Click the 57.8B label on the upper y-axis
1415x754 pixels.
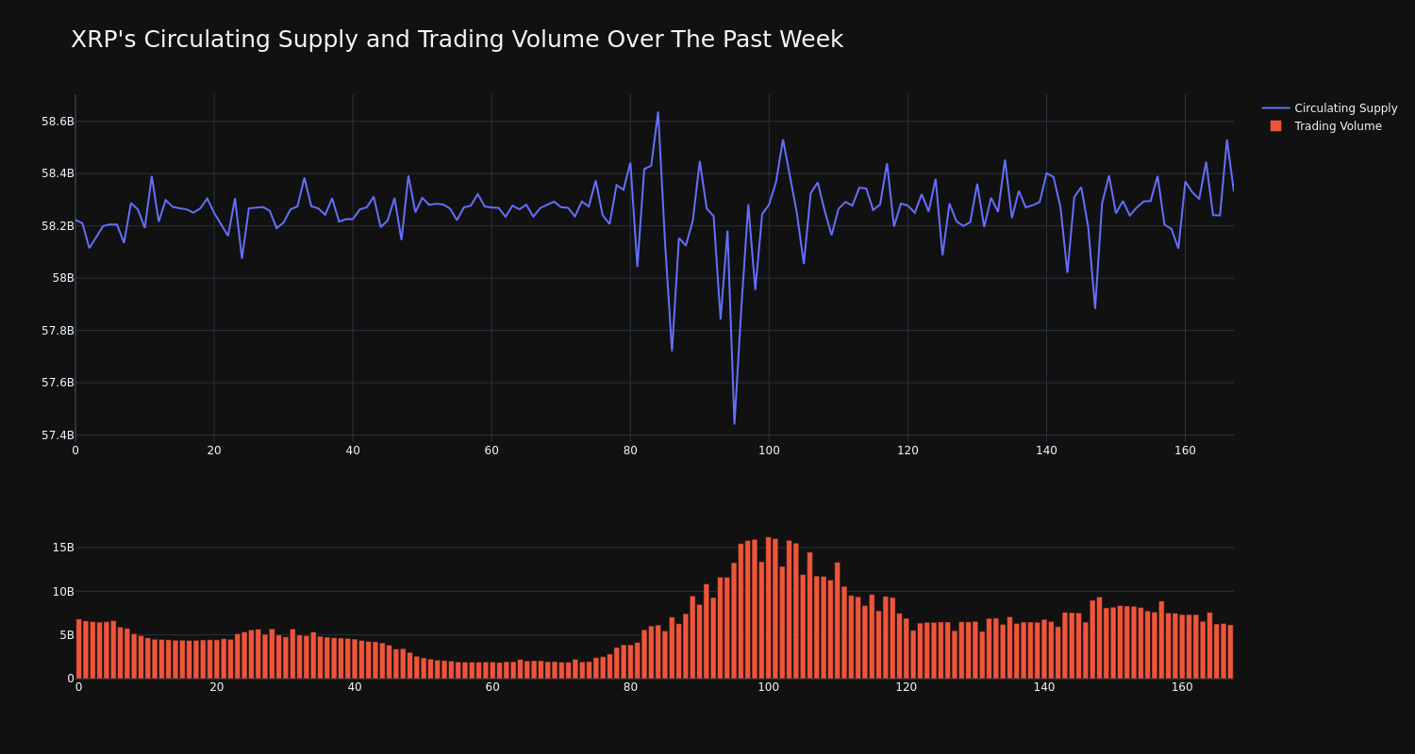click(x=58, y=331)
